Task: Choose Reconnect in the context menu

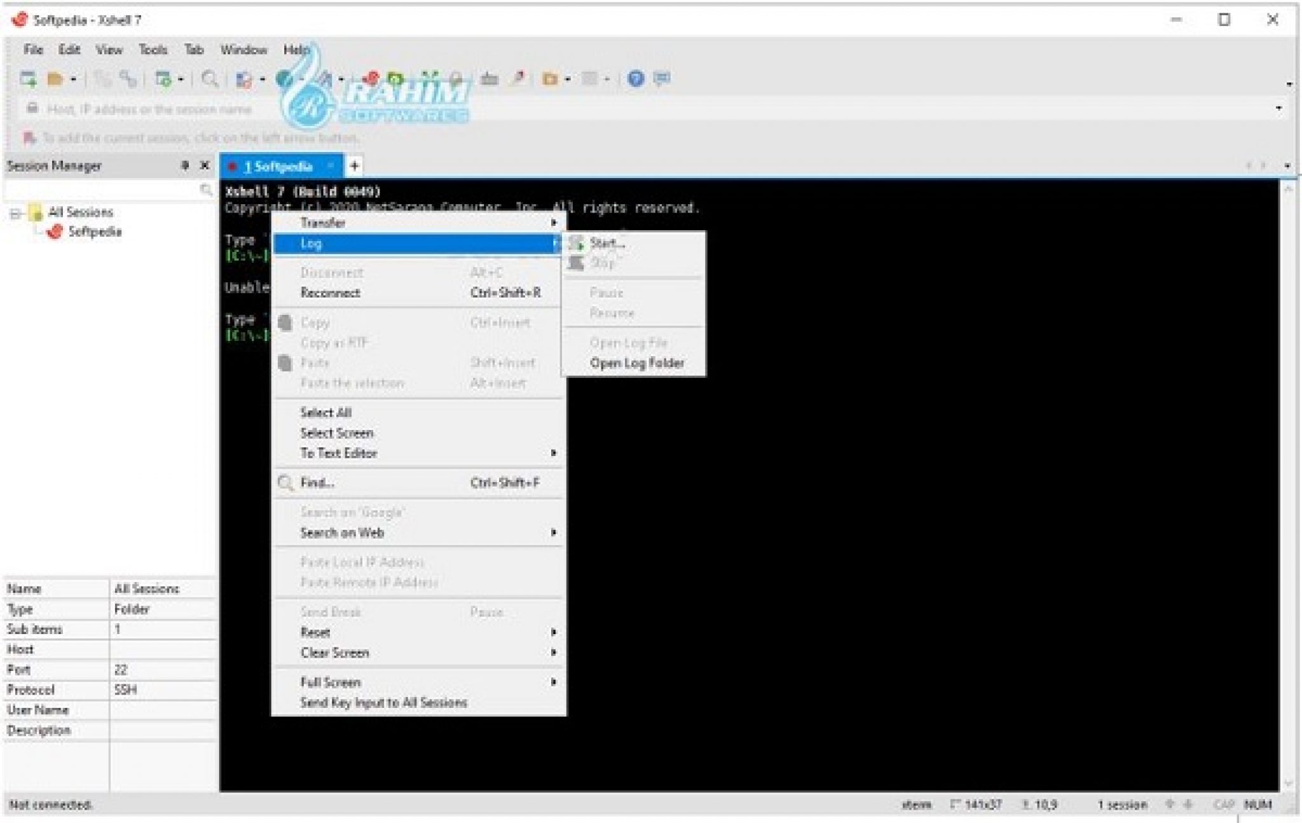Action: pos(331,293)
